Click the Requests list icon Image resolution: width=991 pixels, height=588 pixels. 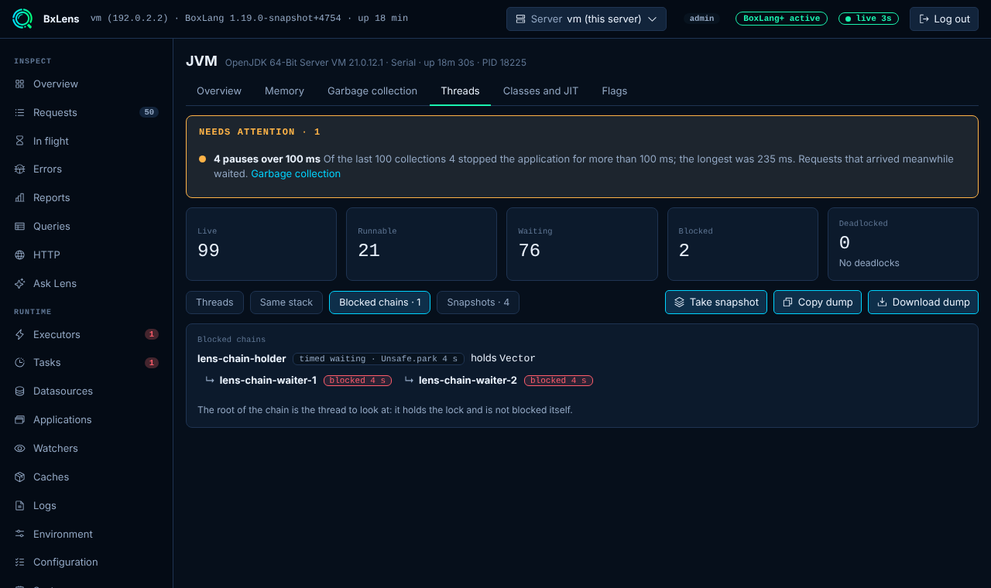[20, 112]
